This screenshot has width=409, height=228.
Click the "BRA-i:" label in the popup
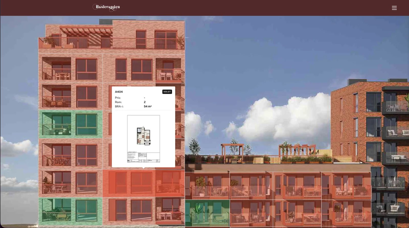point(119,106)
